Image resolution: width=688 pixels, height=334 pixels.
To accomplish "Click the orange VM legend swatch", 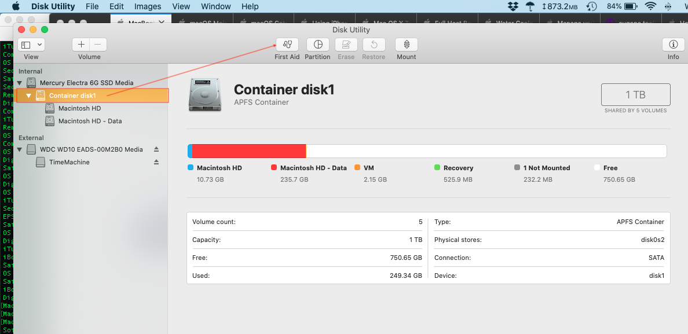I will click(x=357, y=167).
